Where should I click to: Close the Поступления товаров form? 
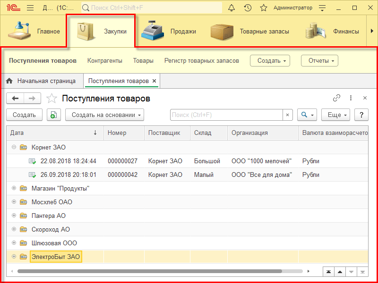[365, 98]
